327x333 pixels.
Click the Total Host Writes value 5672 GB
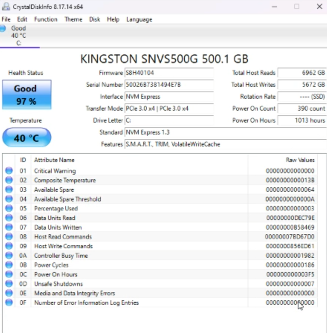pyautogui.click(x=302, y=85)
